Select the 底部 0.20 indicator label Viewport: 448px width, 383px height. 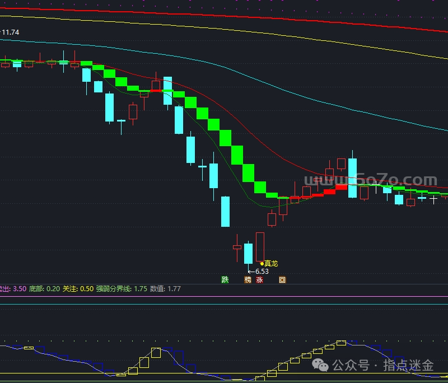tap(45, 289)
